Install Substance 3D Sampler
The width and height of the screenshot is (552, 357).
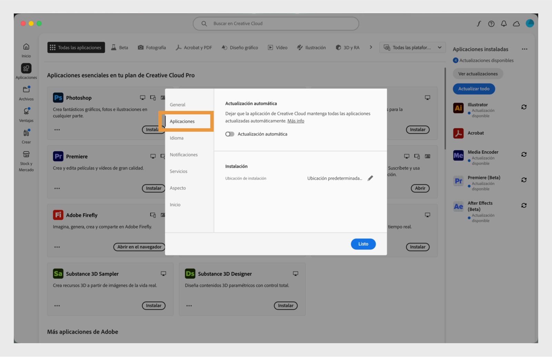tap(154, 306)
